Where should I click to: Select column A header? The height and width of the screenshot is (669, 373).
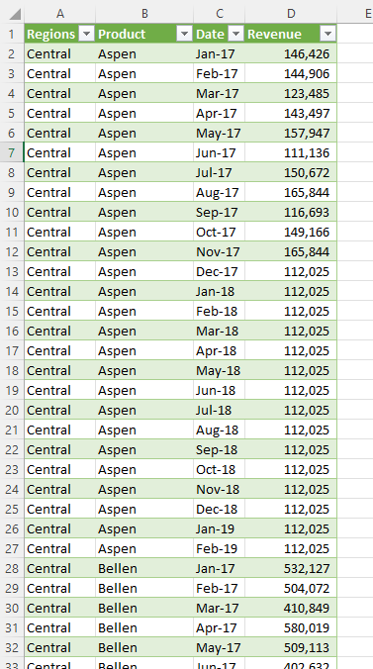click(59, 14)
